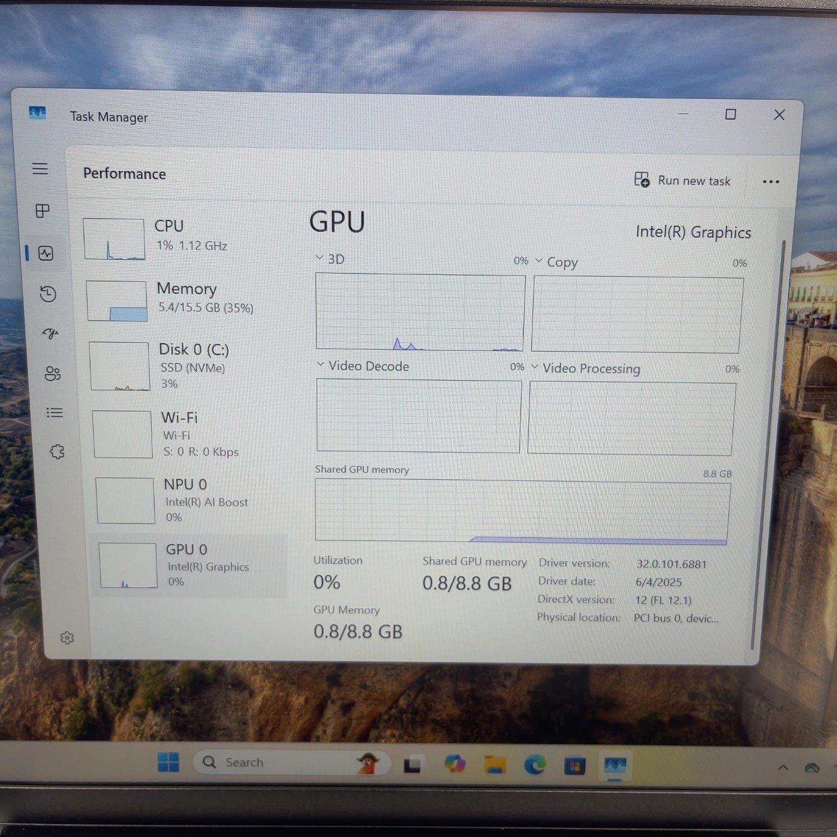Select the GPU 0 Intel Graphics item

pos(190,565)
